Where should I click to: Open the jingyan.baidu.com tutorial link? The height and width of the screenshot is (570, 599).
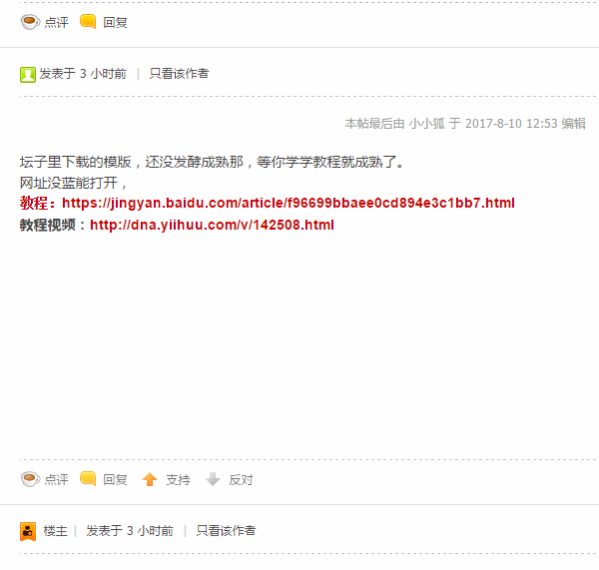coord(289,203)
